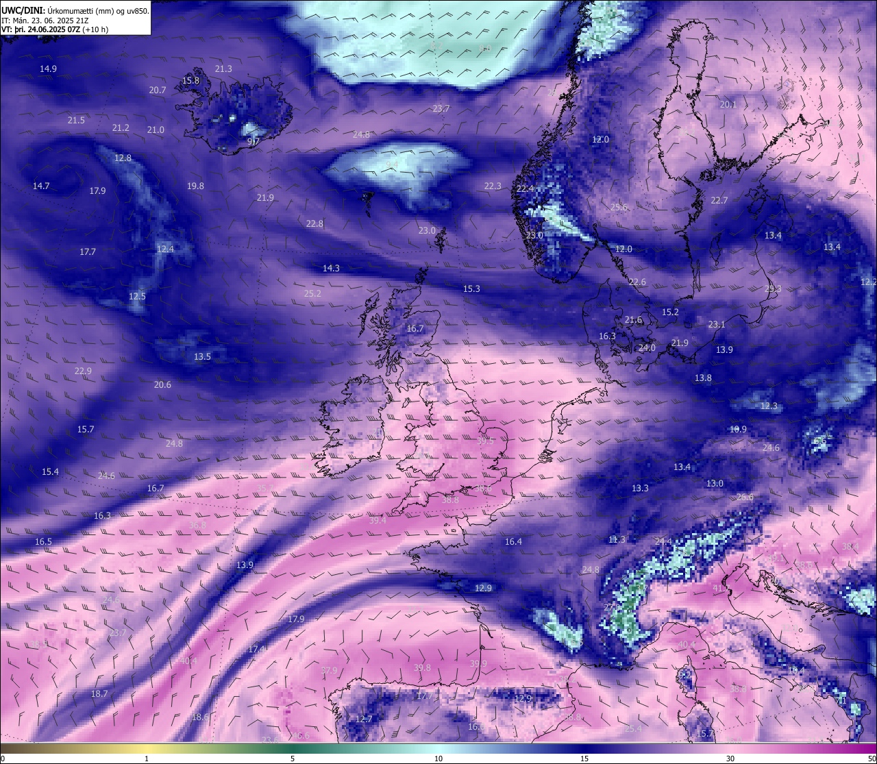Select the 14.7 value beside the swirl
This screenshot has height=764, width=877.
point(41,186)
